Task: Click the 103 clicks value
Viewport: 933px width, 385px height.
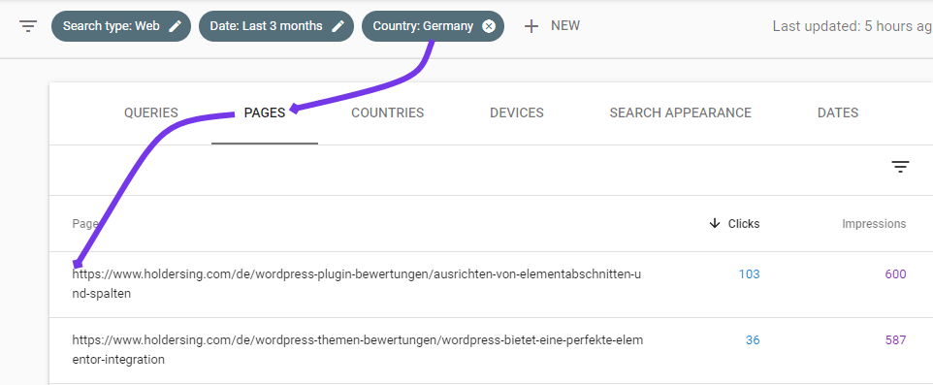Action: pyautogui.click(x=749, y=274)
